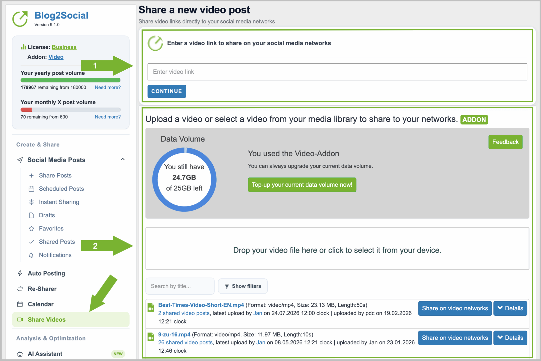Go to Instant Sharing
541x361 pixels.
(x=59, y=202)
